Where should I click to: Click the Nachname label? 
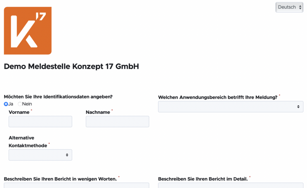[98, 112]
